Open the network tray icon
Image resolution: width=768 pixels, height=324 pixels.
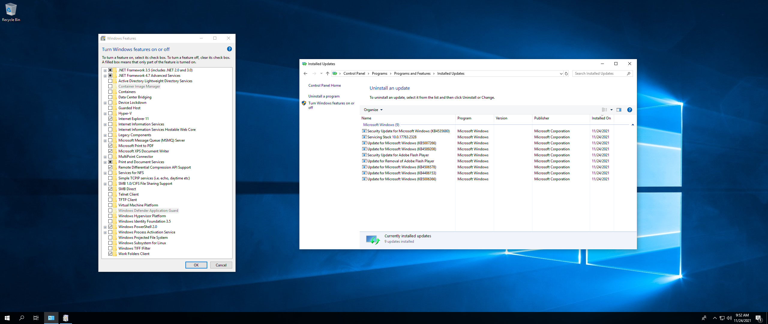coord(722,318)
